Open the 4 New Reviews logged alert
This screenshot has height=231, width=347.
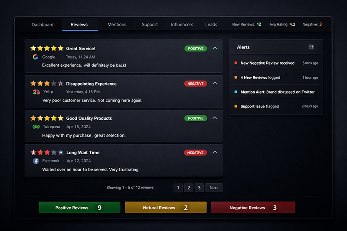coord(276,78)
